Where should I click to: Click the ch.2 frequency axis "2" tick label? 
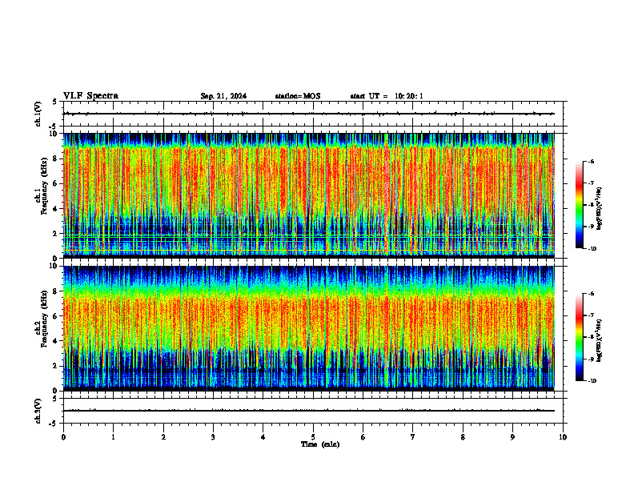click(x=56, y=366)
